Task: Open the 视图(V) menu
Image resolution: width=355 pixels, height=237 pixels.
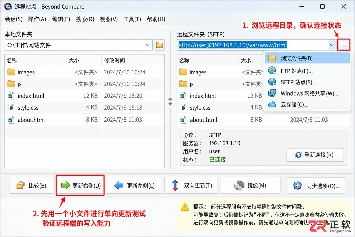Action: tap(109, 19)
